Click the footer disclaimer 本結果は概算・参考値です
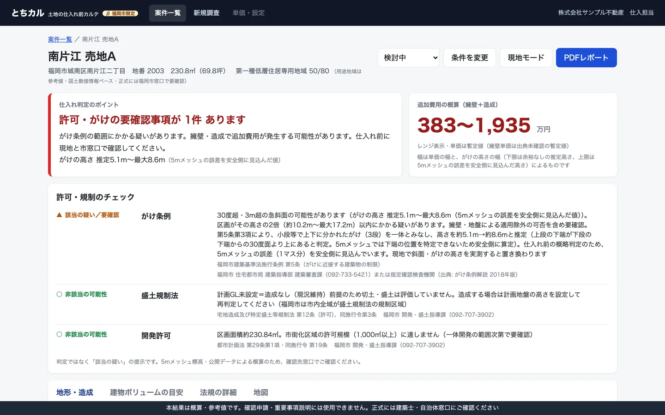 [332, 408]
